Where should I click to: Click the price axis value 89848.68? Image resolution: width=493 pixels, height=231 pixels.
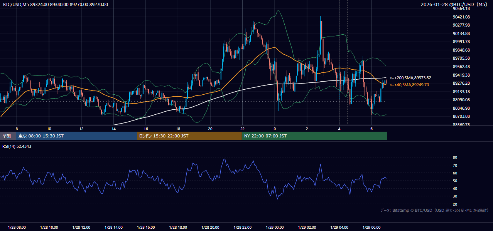point(461,50)
